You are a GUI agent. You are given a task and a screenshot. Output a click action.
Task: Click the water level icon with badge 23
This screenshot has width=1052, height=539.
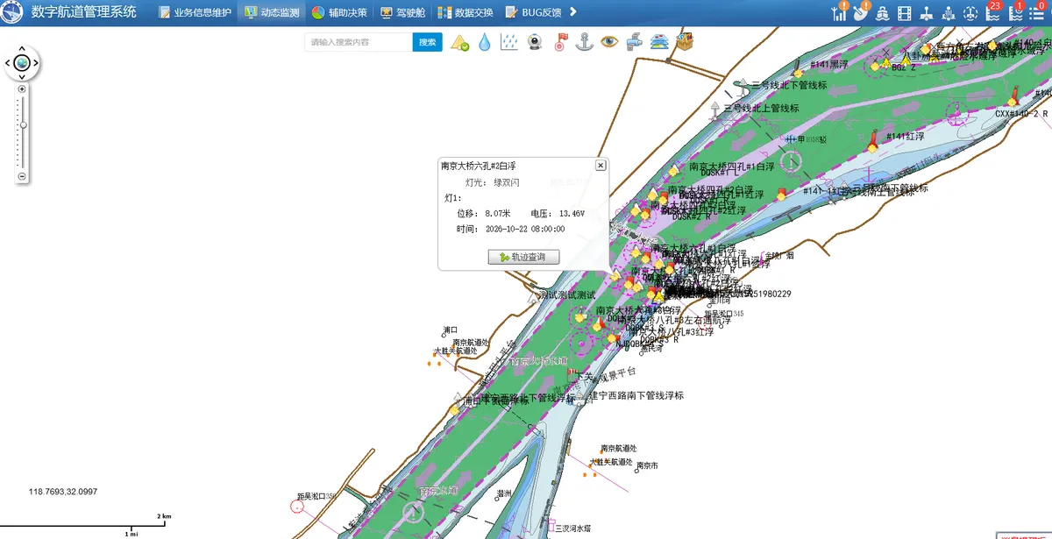click(x=992, y=12)
